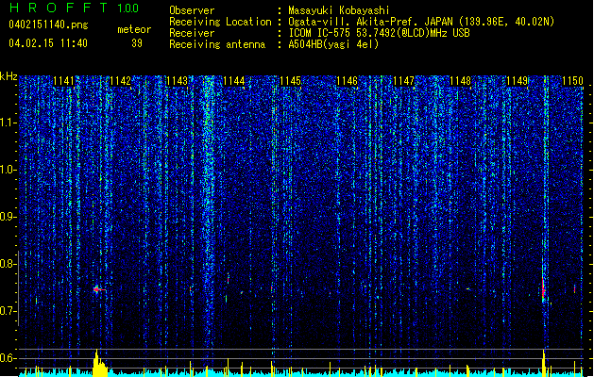The image size is (594, 377).
Task: Click the date stamp 04.02.15 11:40
Action: point(48,43)
